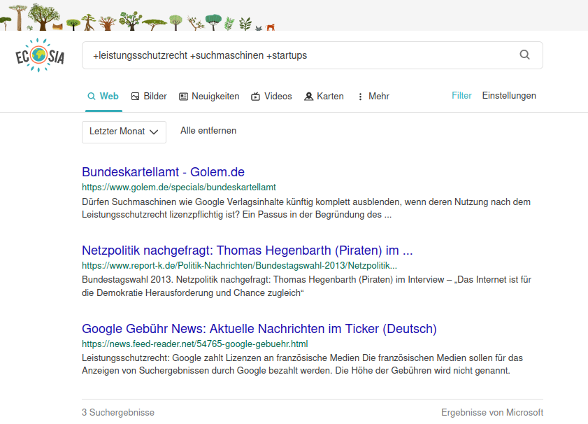588x424 pixels.
Task: Expand the Mehr menu
Action: point(373,97)
